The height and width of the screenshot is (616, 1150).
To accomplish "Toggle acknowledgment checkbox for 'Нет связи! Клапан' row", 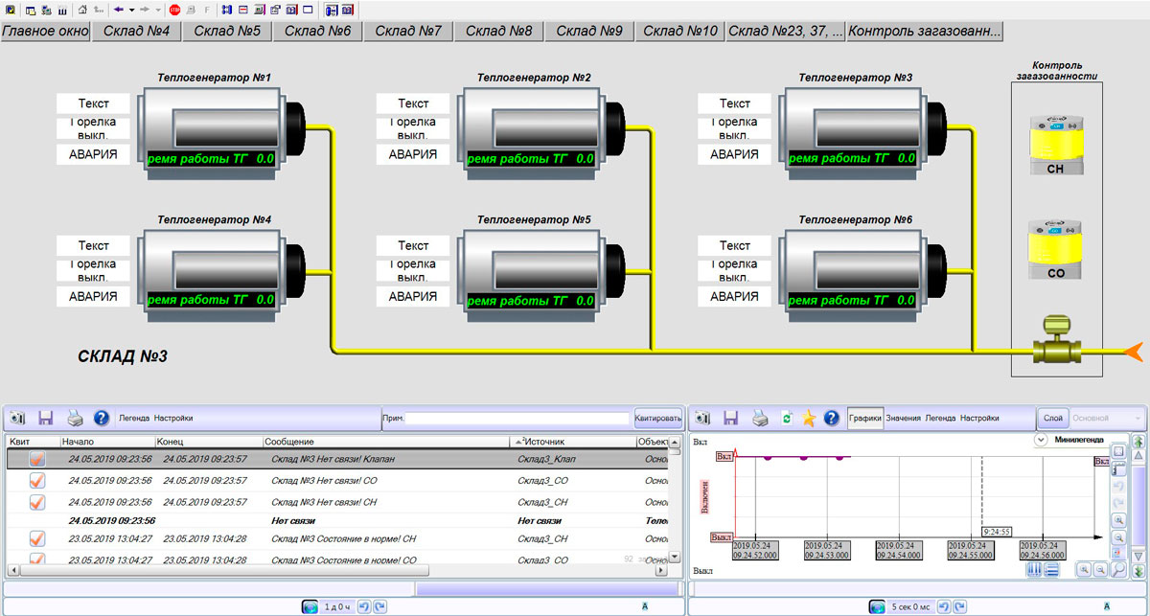I will click(37, 460).
